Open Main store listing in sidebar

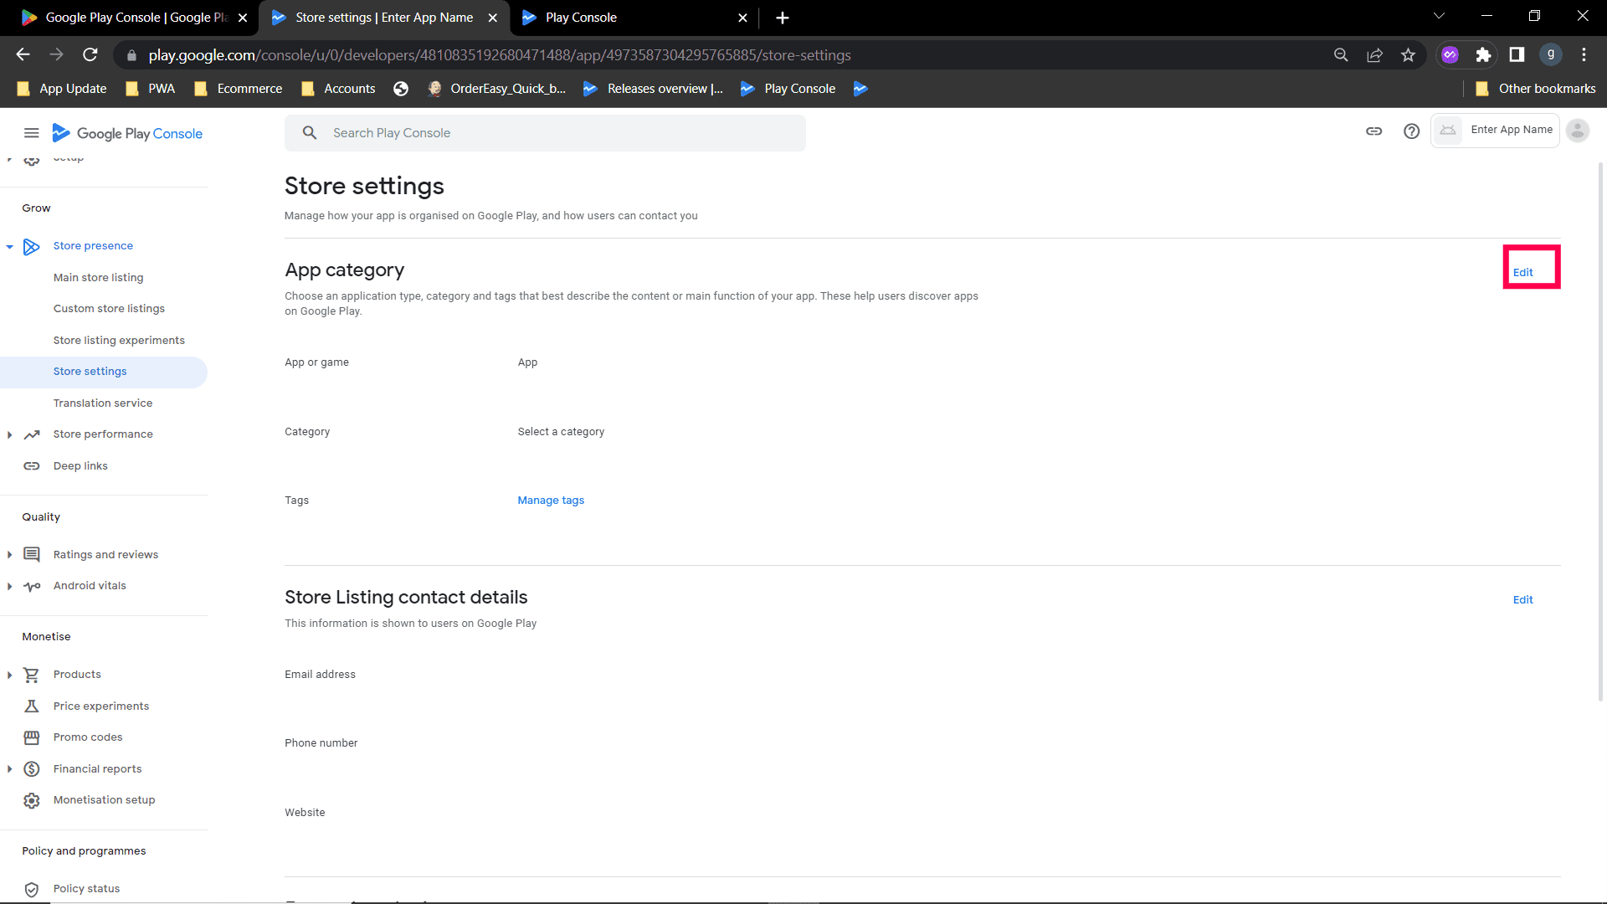click(x=98, y=278)
